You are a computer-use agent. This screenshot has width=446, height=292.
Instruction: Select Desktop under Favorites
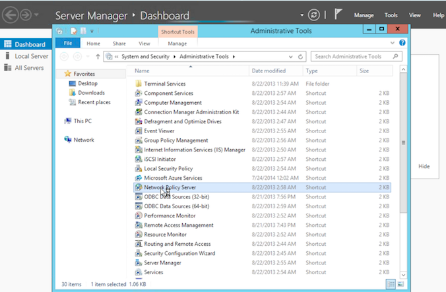point(83,83)
